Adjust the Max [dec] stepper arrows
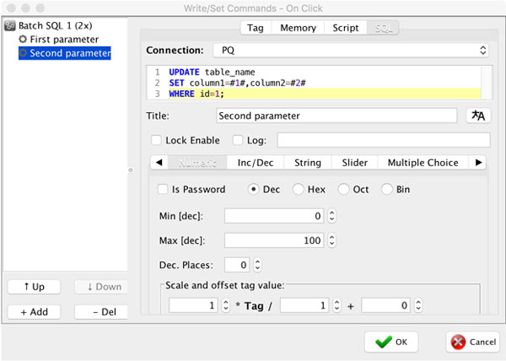This screenshot has height=361, width=506. (x=331, y=240)
